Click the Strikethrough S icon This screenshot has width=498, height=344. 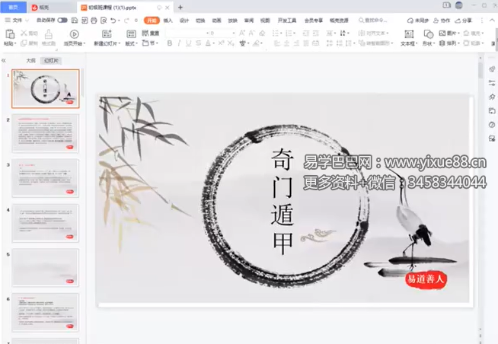(x=199, y=43)
